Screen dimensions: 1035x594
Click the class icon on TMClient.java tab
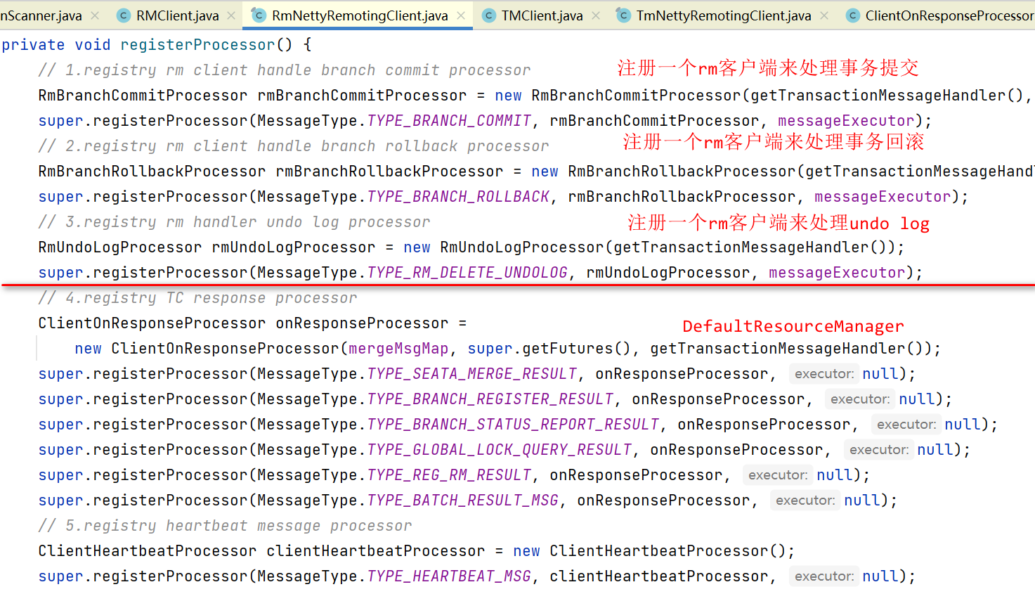coord(488,15)
